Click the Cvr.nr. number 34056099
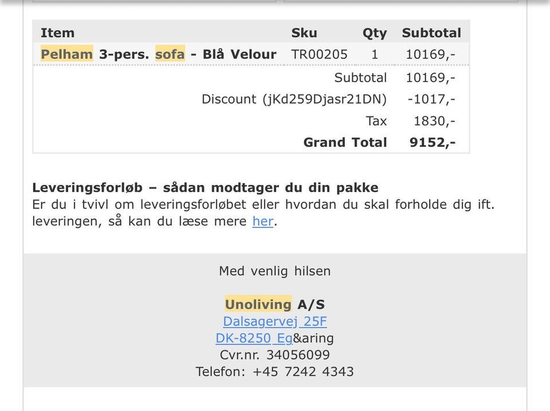Viewport: 550px width, 411px height. coord(298,355)
